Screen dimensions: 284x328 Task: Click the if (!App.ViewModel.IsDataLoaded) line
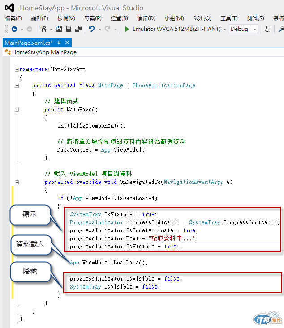pos(108,198)
